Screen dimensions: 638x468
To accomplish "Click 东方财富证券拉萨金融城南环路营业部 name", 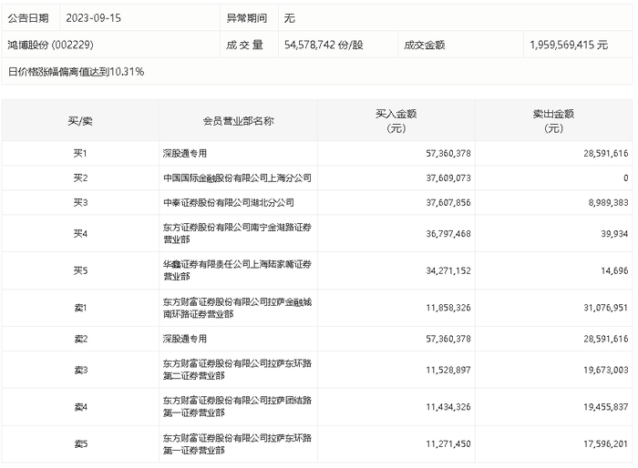I will click(237, 308).
